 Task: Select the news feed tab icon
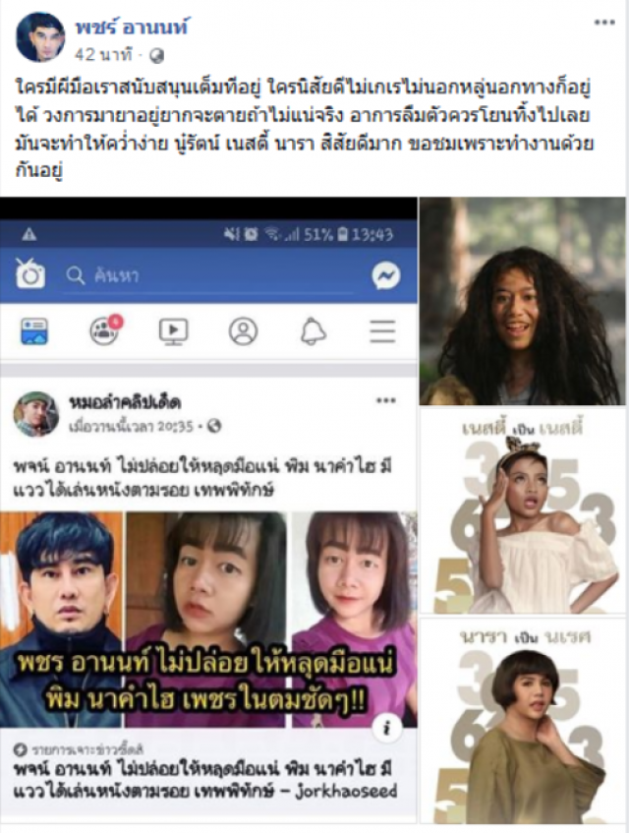34,331
